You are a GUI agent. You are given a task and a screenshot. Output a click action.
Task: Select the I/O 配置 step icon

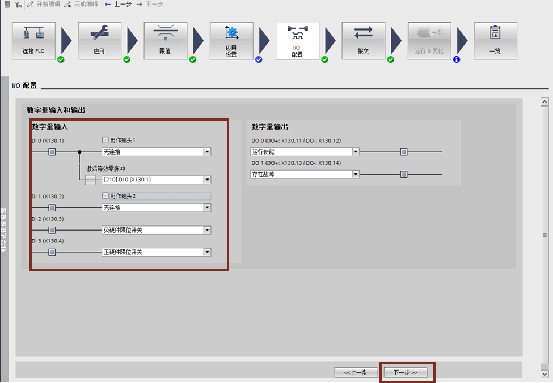[297, 41]
